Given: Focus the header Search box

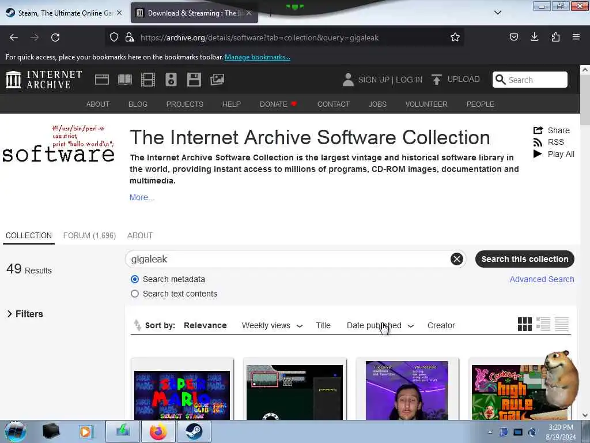Looking at the screenshot, I should [530, 80].
